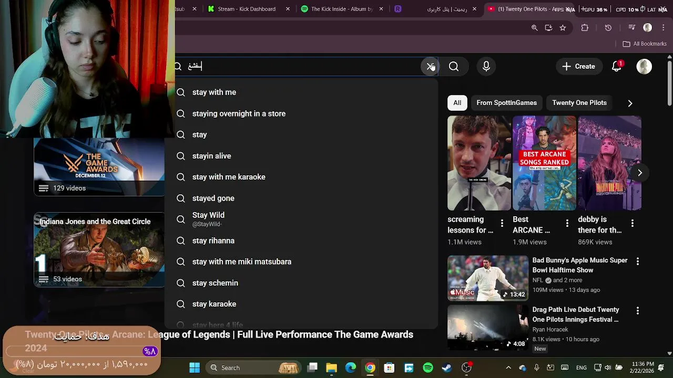
Task: Click inside the YouTube search input field
Action: tap(302, 67)
